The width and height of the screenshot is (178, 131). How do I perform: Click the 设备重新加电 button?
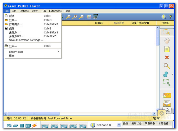tap(38, 118)
